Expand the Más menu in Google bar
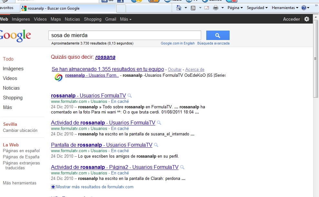The height and width of the screenshot is (197, 319). click(126, 19)
